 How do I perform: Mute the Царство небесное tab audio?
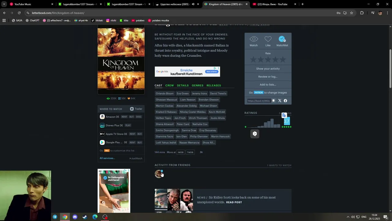point(193,4)
